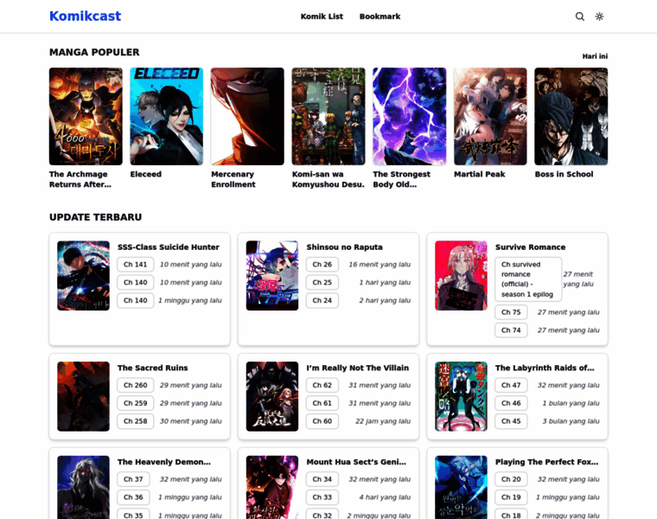Open I'm Really Not The Villain Ch 61
Image resolution: width=657 pixels, height=519 pixels.
[322, 403]
